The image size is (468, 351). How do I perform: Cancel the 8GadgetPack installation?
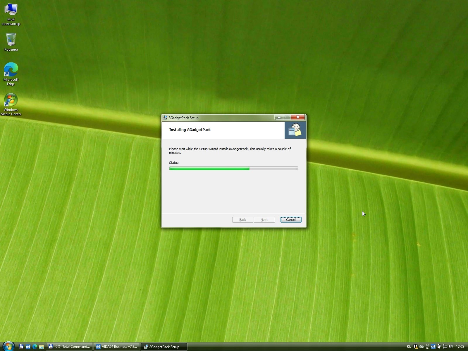pyautogui.click(x=291, y=220)
